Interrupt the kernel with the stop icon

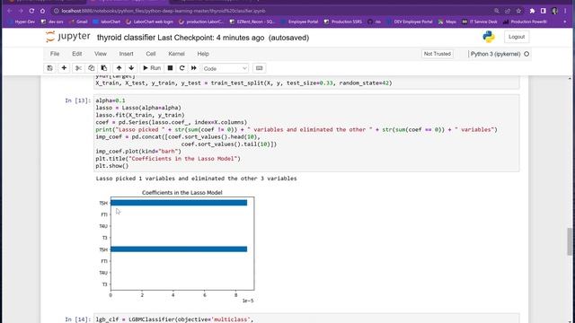coord(170,68)
